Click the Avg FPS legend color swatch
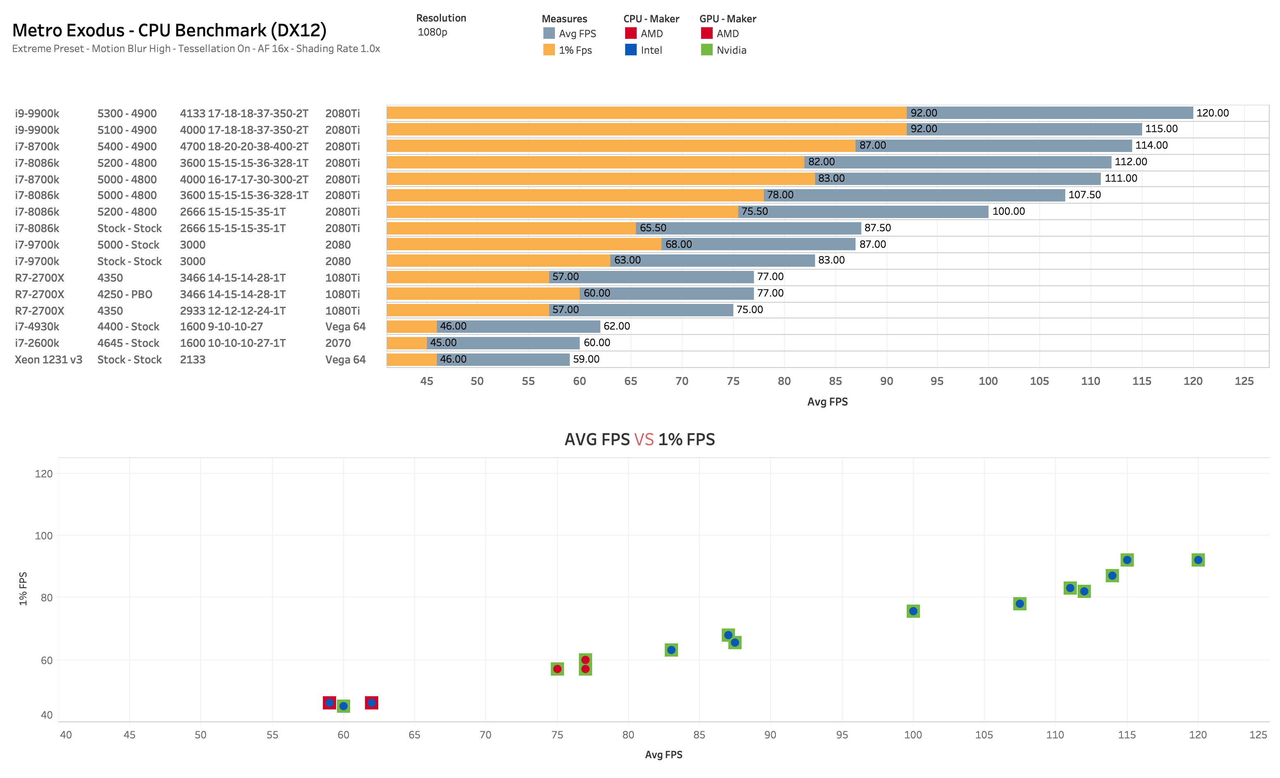 tap(549, 33)
